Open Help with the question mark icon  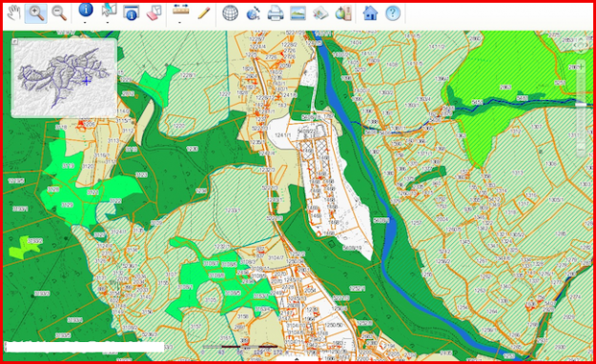393,13
